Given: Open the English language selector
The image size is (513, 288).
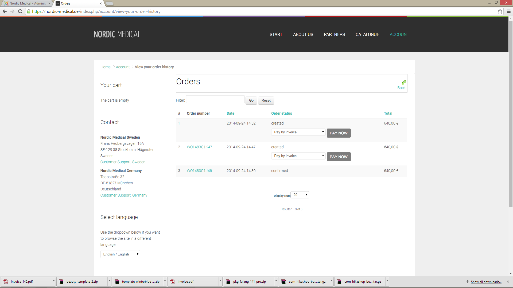Looking at the screenshot, I should [120, 254].
